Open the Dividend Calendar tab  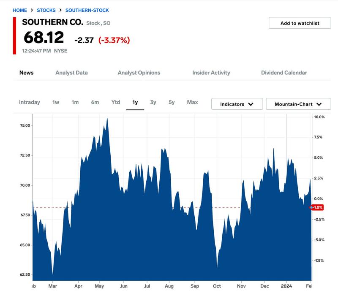coord(284,73)
